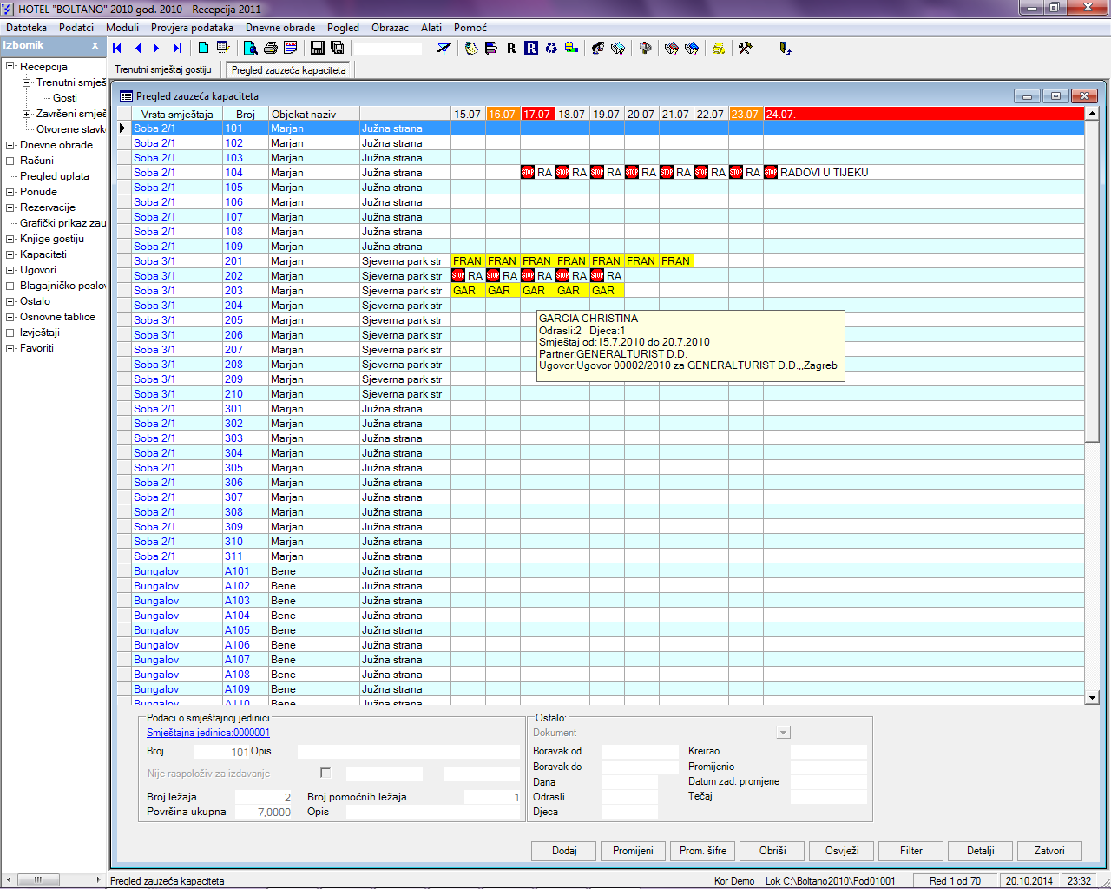
Task: Click the floppy disk save icon
Action: [317, 49]
